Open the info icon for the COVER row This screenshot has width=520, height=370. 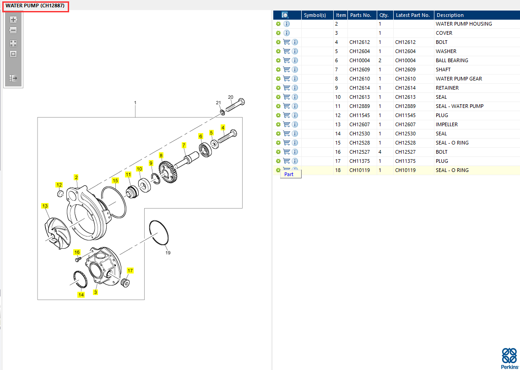point(287,33)
